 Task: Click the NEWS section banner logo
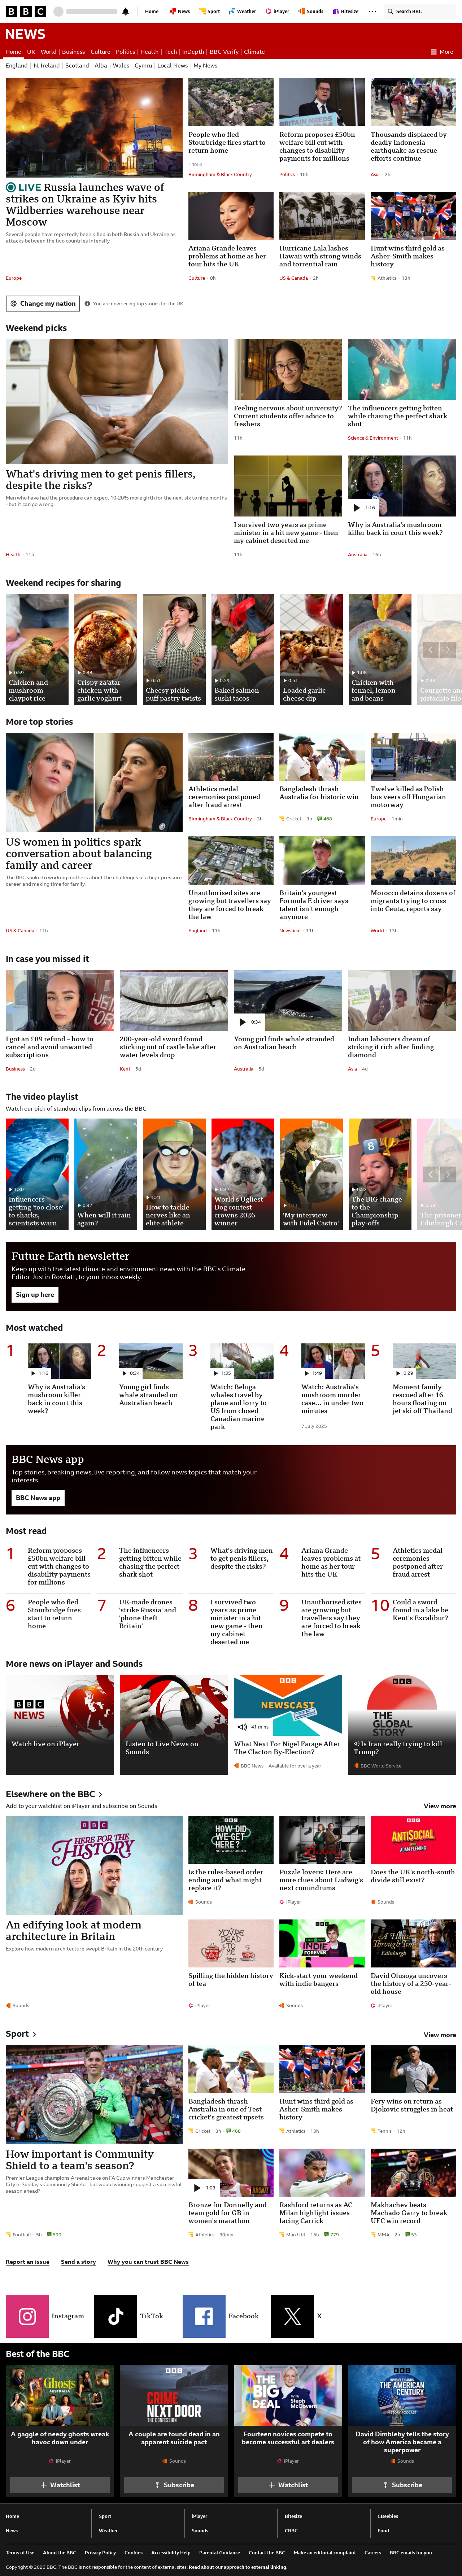coord(25,34)
